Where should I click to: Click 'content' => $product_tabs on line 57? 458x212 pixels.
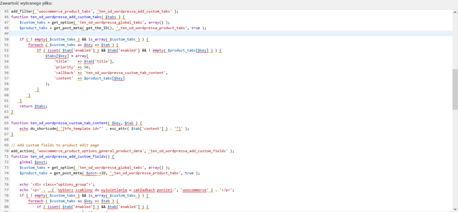click(x=89, y=78)
